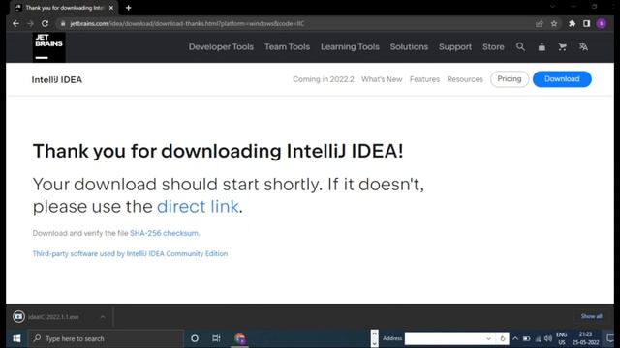This screenshot has width=620, height=348.
Task: Click the taskbar address refresh icon
Action: point(502,338)
